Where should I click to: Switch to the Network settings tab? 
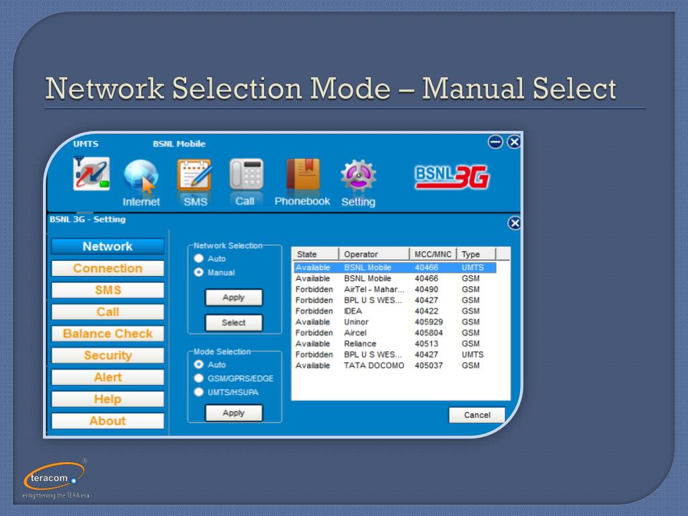pyautogui.click(x=108, y=247)
